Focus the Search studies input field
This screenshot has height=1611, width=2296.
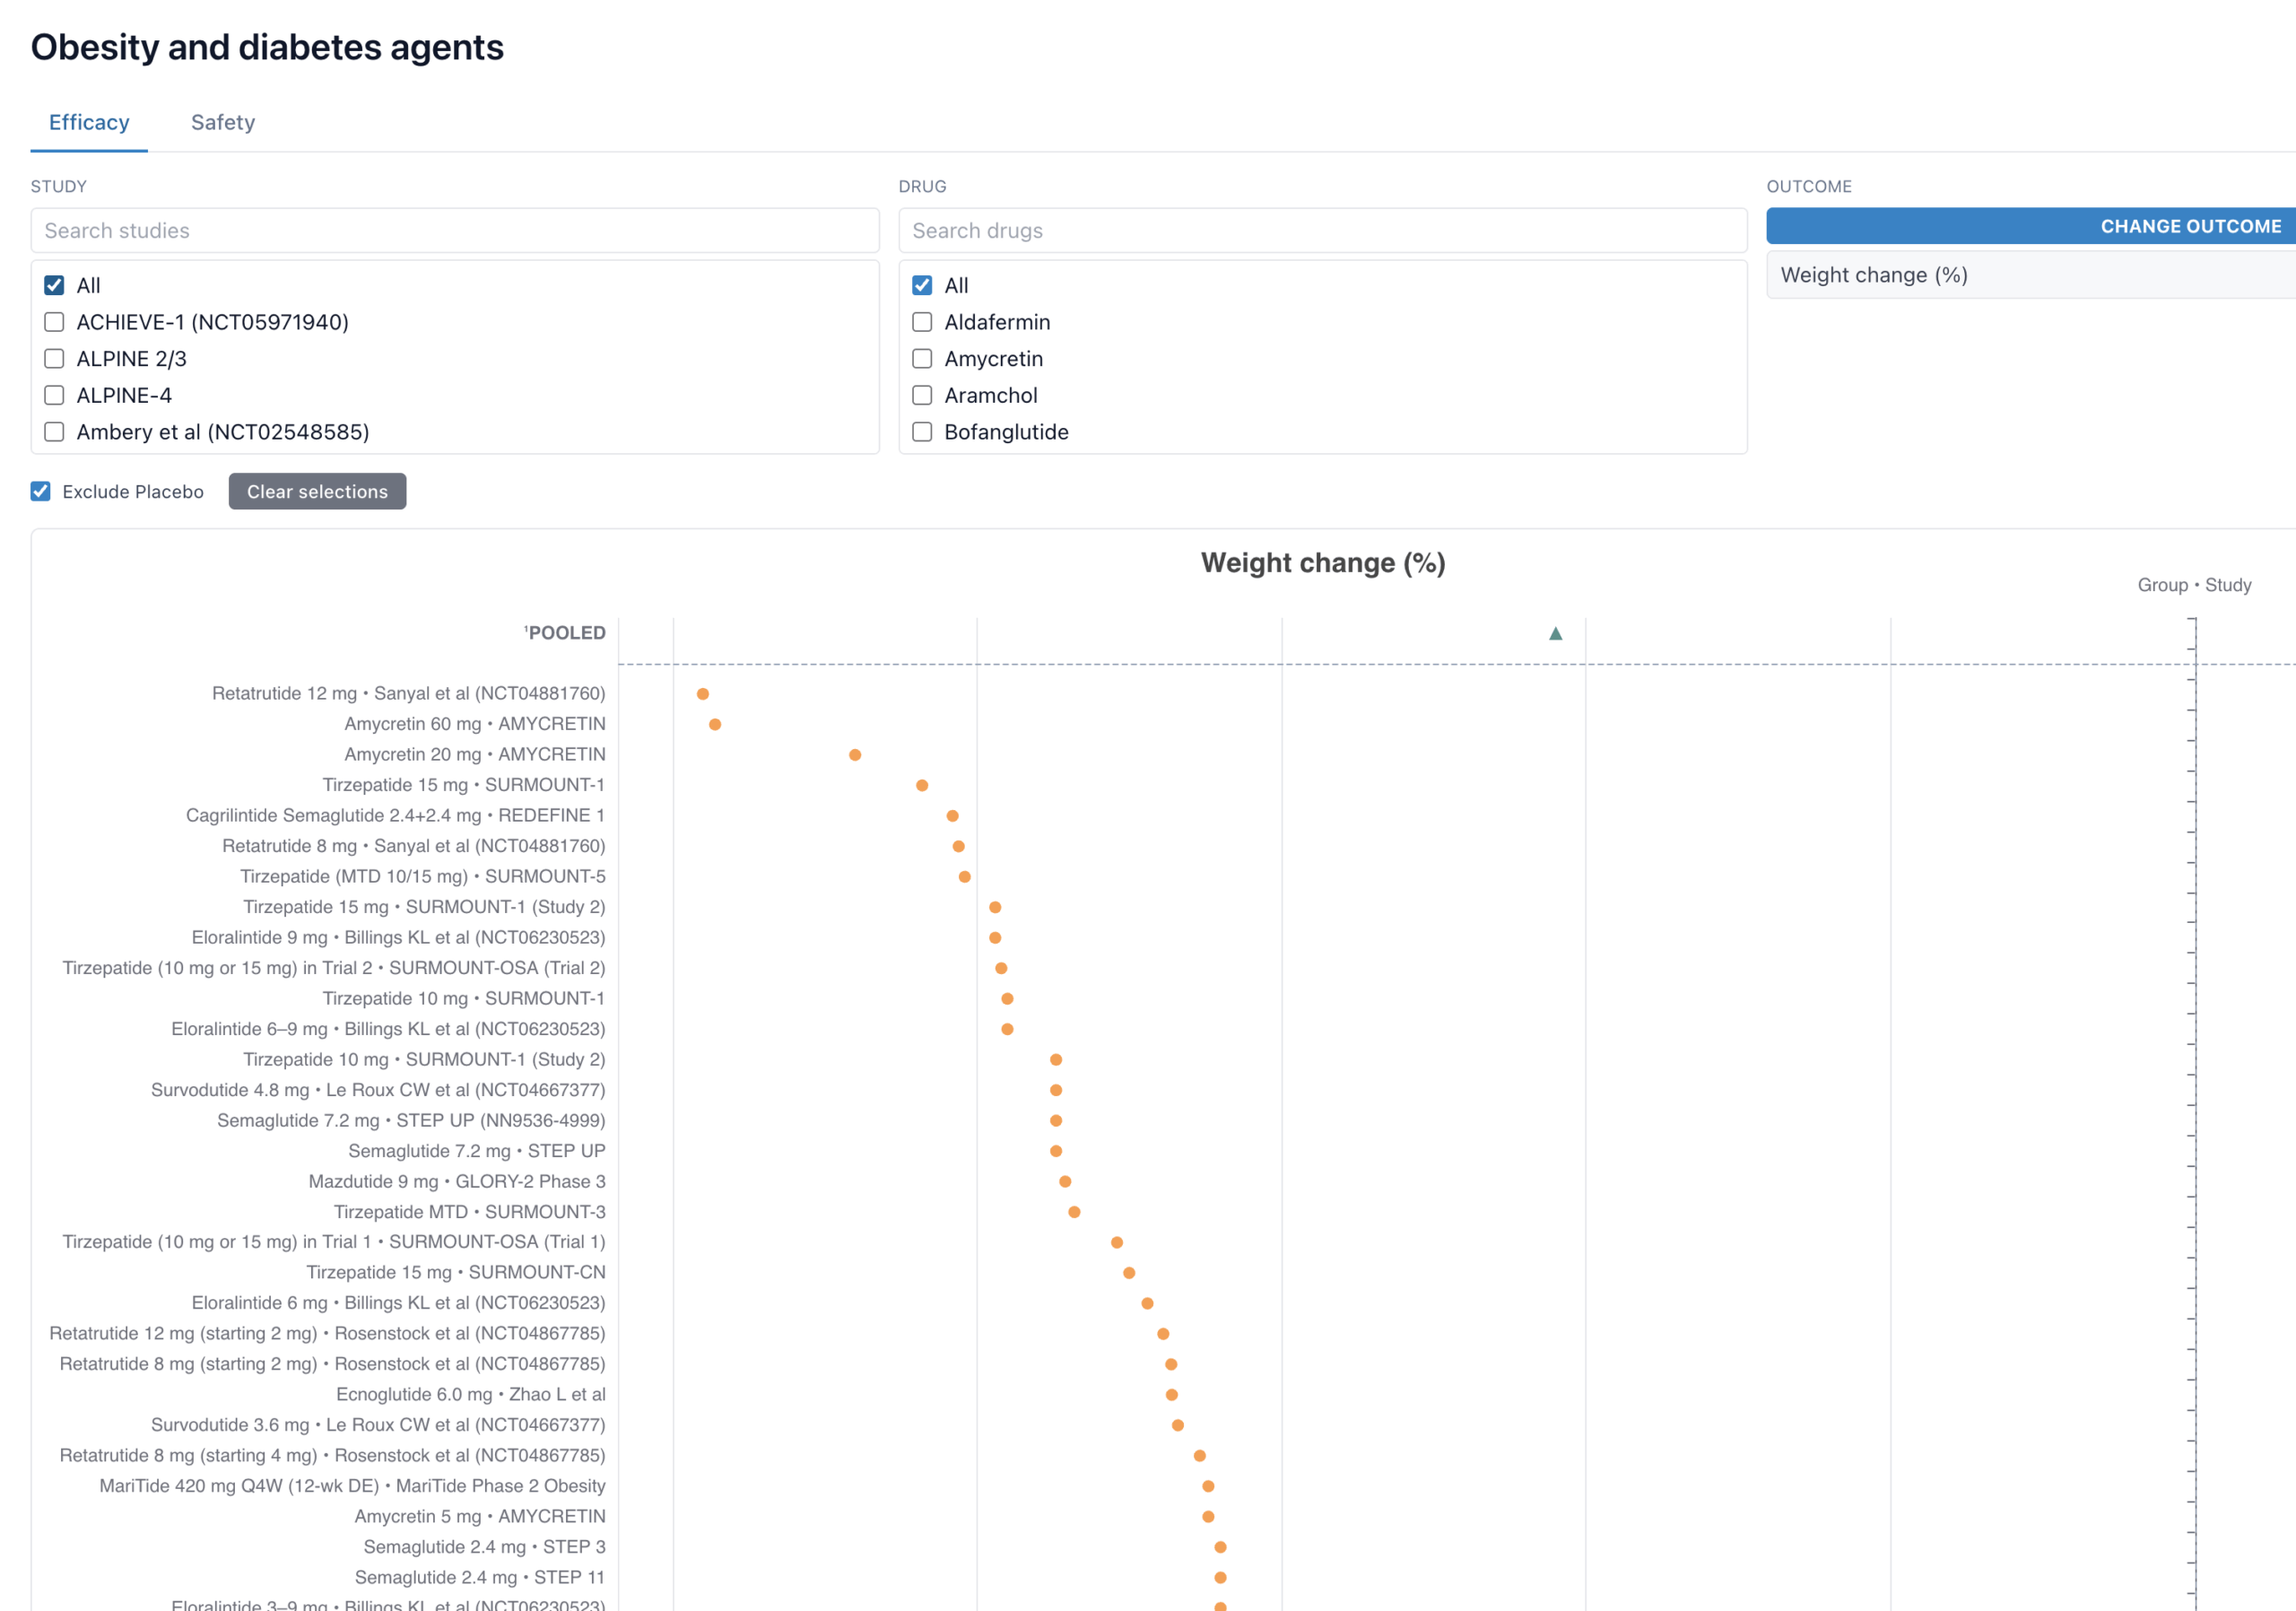pyautogui.click(x=455, y=231)
